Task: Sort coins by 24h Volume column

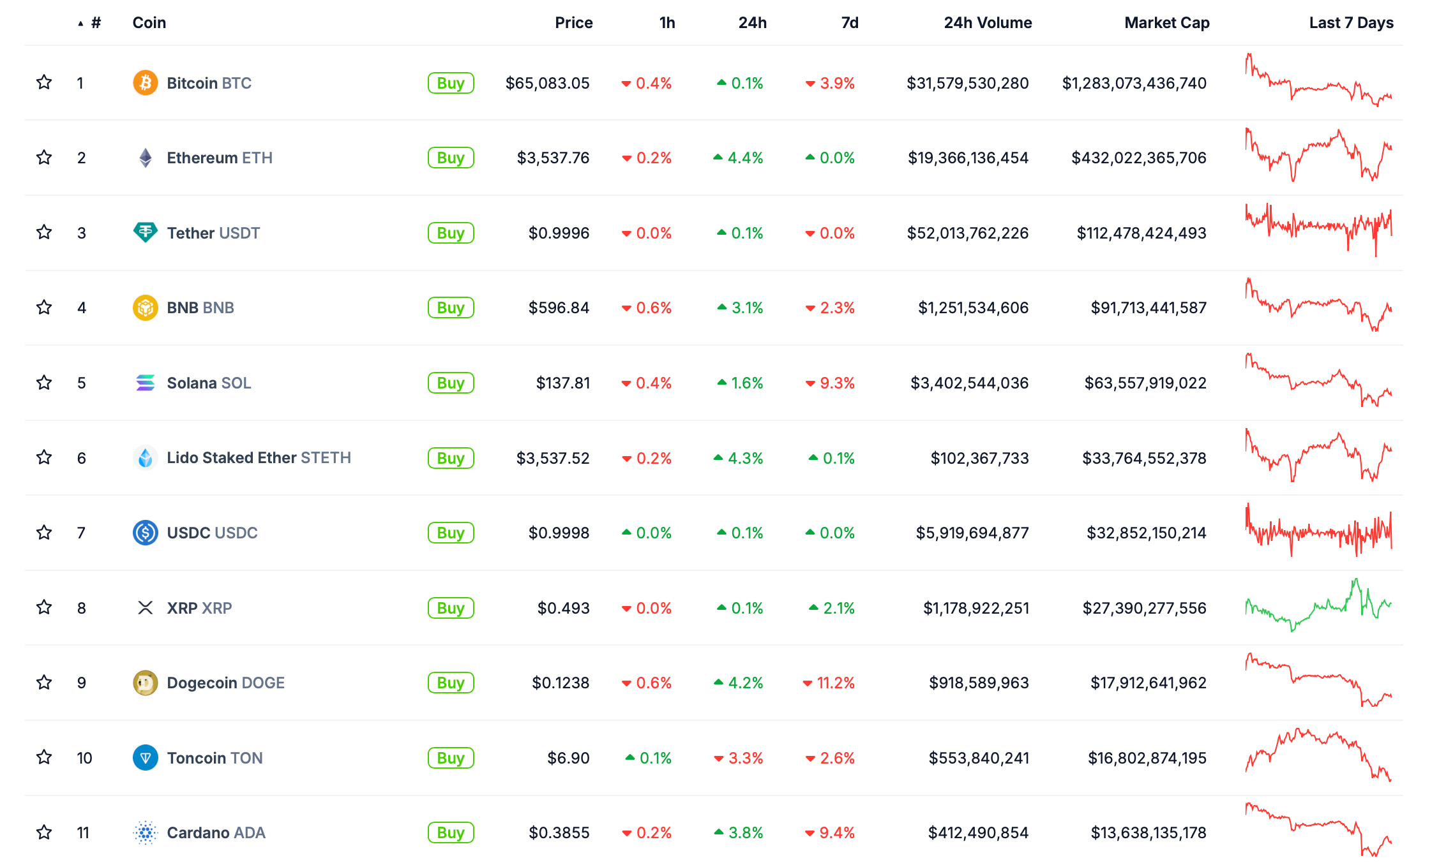Action: (988, 23)
